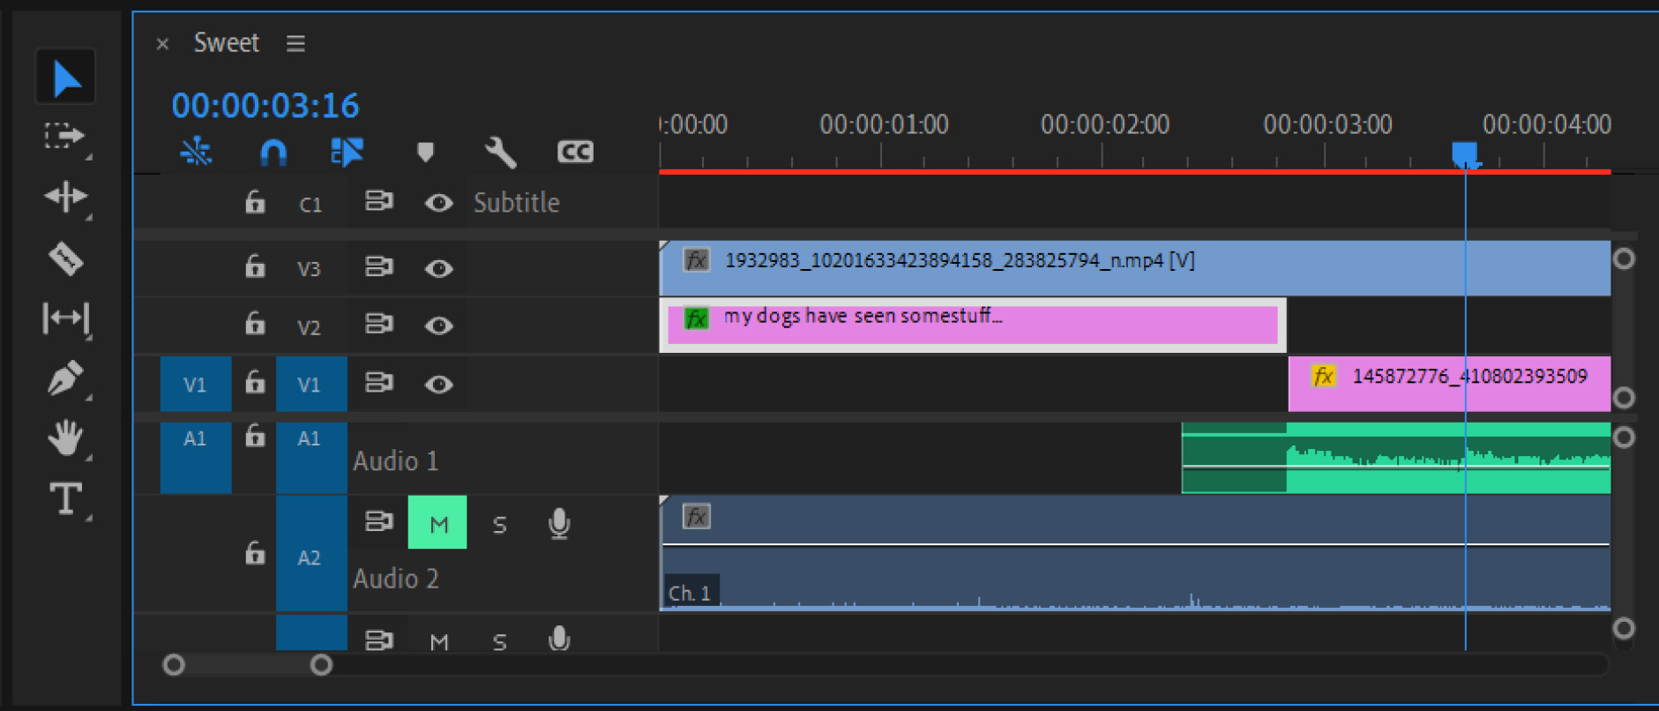This screenshot has height=711, width=1659.
Task: Toggle sync lock for the C1 track
Action: coord(379,201)
